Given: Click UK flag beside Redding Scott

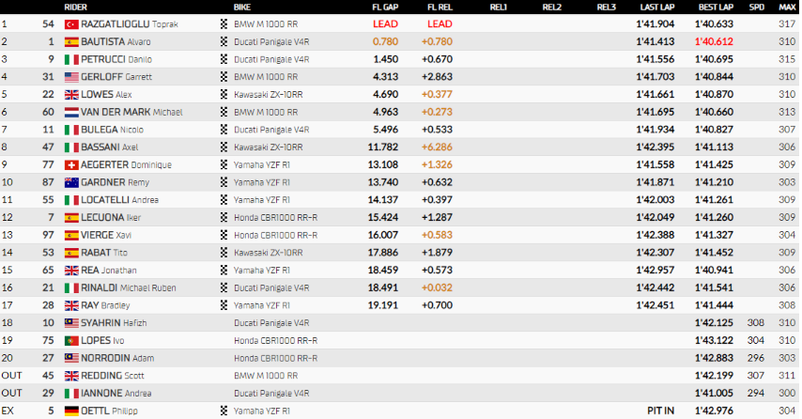Looking at the screenshot, I should point(71,376).
